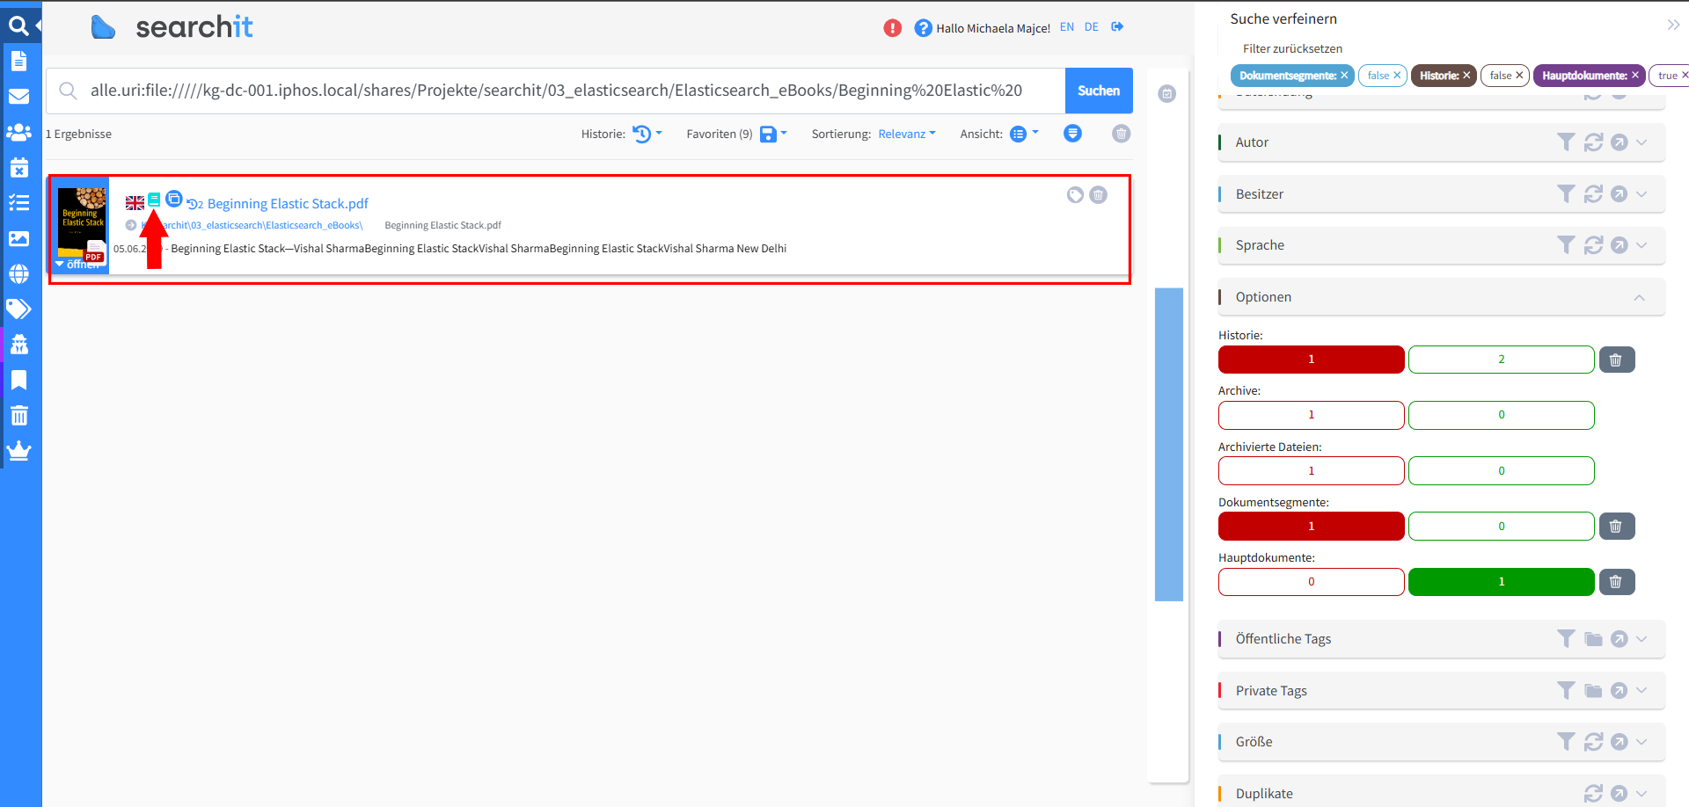
Task: Collapse the Optionen section
Action: pos(1639,297)
